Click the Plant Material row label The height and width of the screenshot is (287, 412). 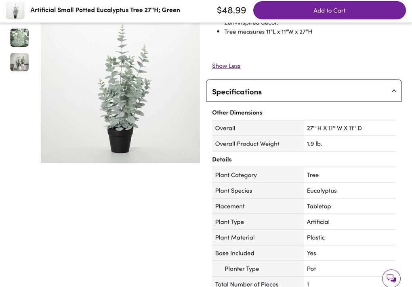coord(235,237)
